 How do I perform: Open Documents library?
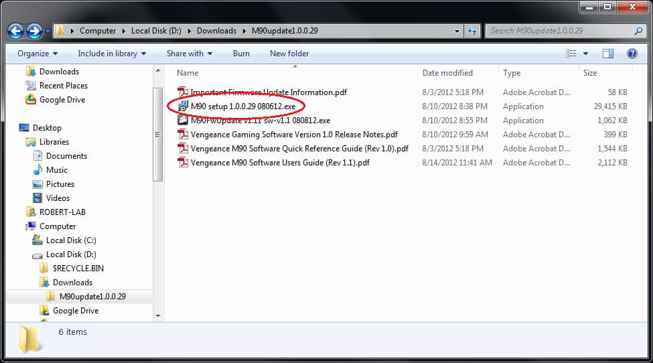[66, 156]
